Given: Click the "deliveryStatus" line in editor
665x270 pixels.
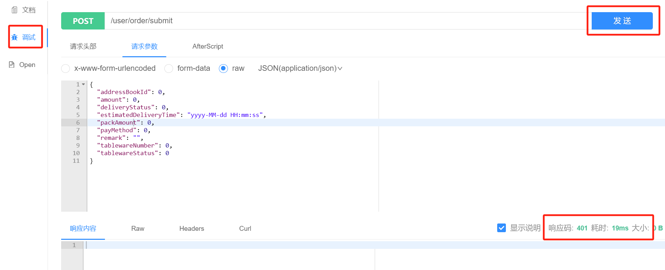Looking at the screenshot, I should [133, 107].
